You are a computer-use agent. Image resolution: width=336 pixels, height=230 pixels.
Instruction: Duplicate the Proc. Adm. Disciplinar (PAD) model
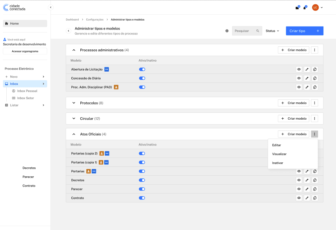[x=315, y=87]
